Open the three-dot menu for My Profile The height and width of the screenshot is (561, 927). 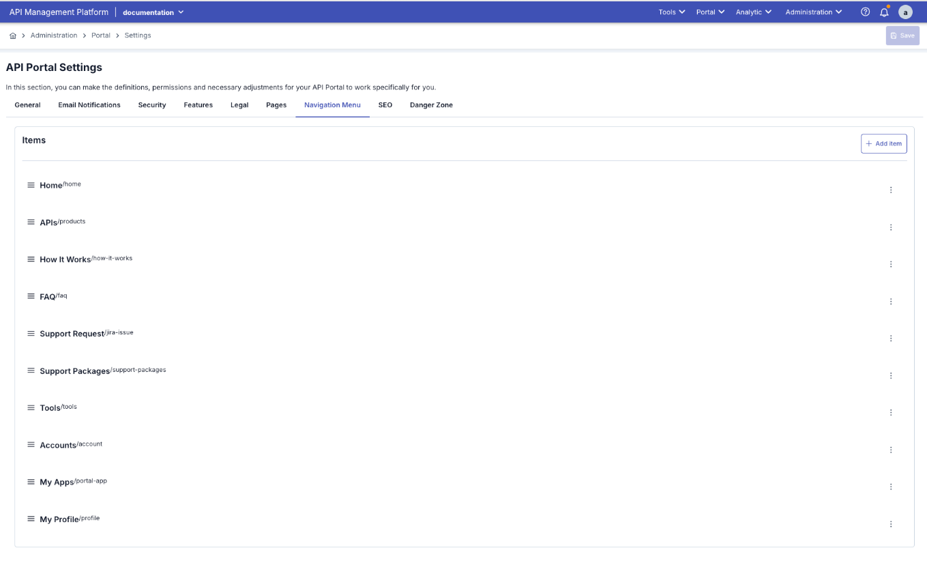(x=891, y=523)
